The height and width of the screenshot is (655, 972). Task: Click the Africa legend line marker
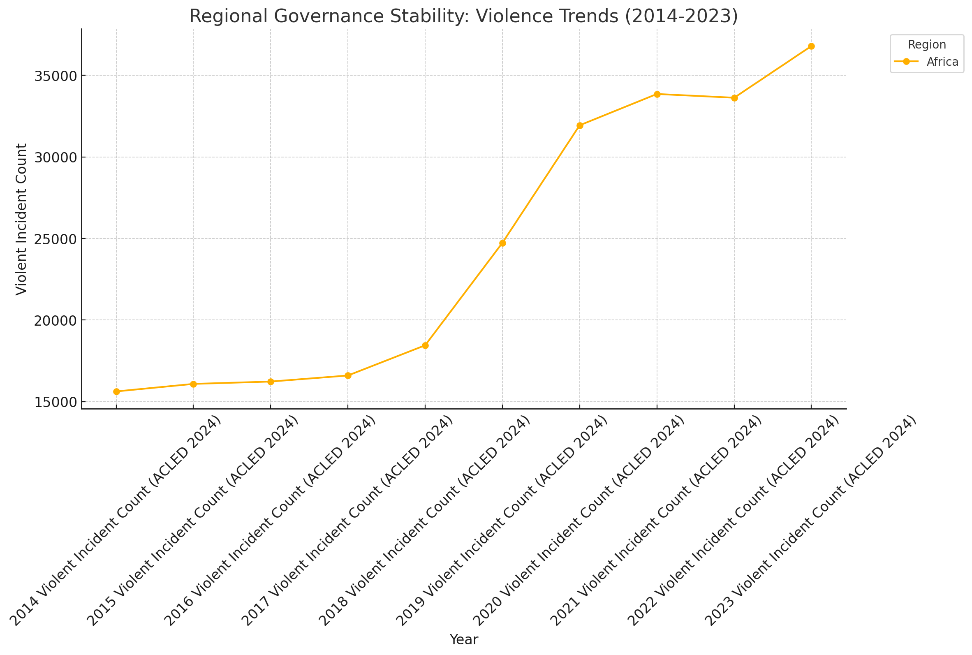tap(906, 62)
